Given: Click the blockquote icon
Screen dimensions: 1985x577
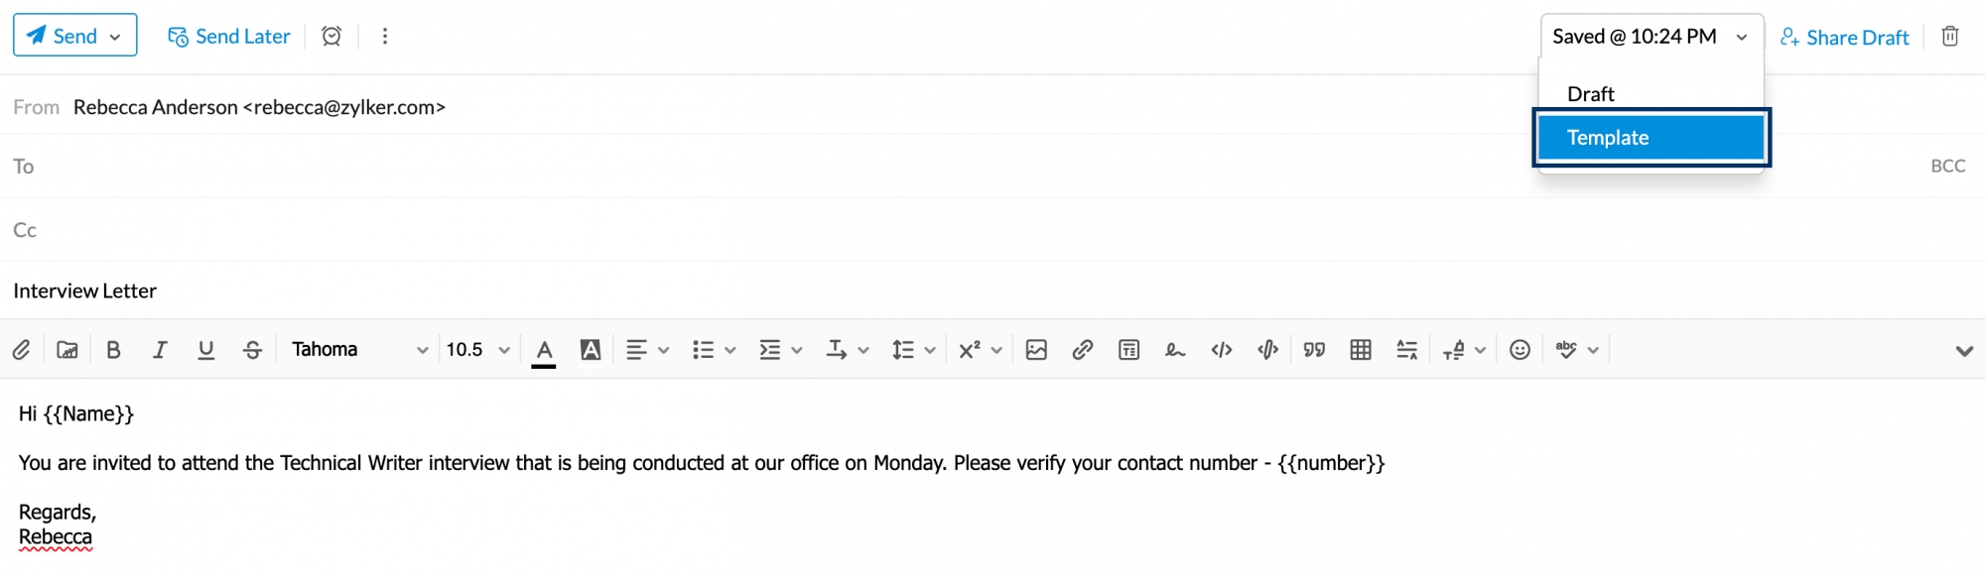Looking at the screenshot, I should click(x=1314, y=350).
